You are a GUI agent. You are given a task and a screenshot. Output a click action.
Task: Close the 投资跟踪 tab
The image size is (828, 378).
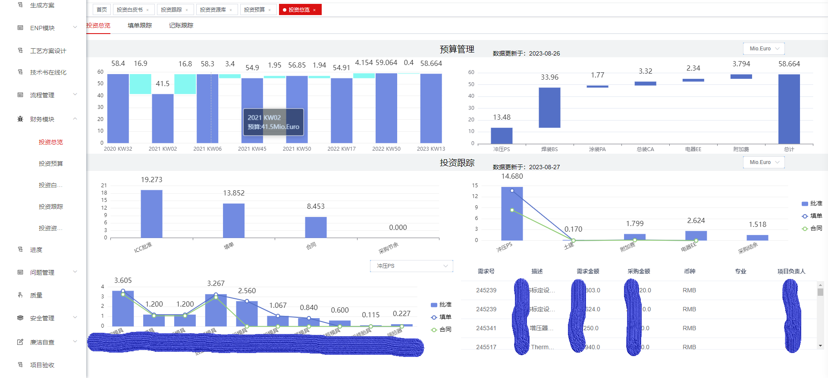tap(187, 10)
